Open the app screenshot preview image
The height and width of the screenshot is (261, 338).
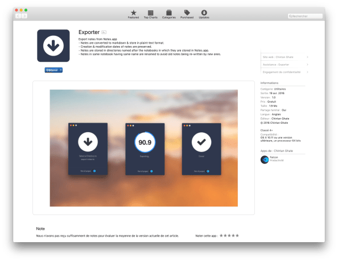click(144, 148)
